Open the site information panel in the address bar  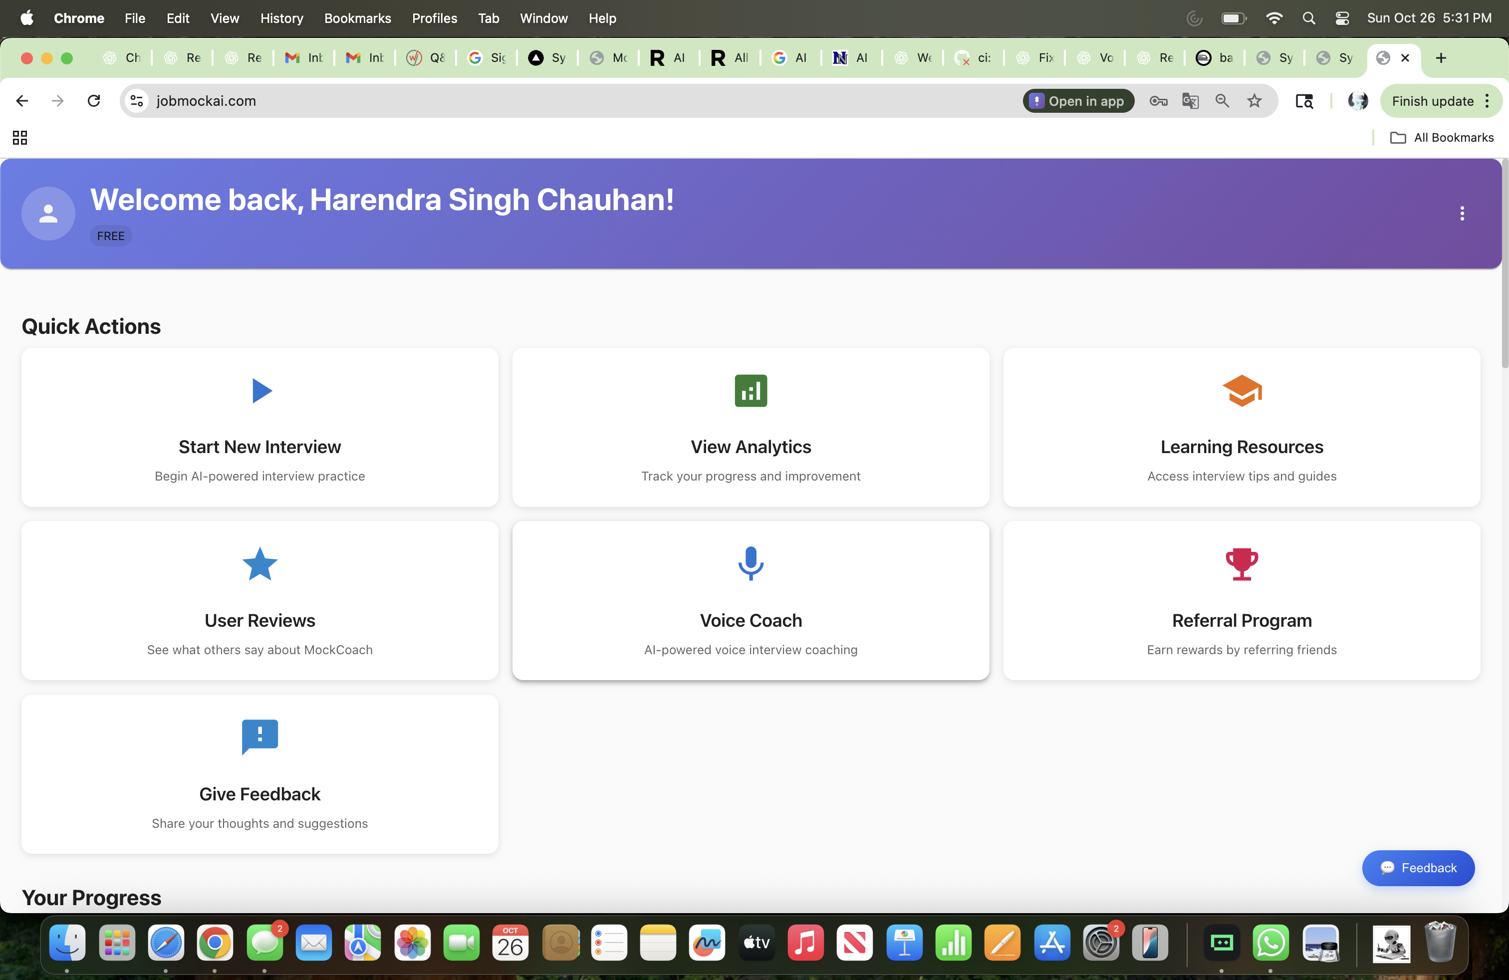136,101
